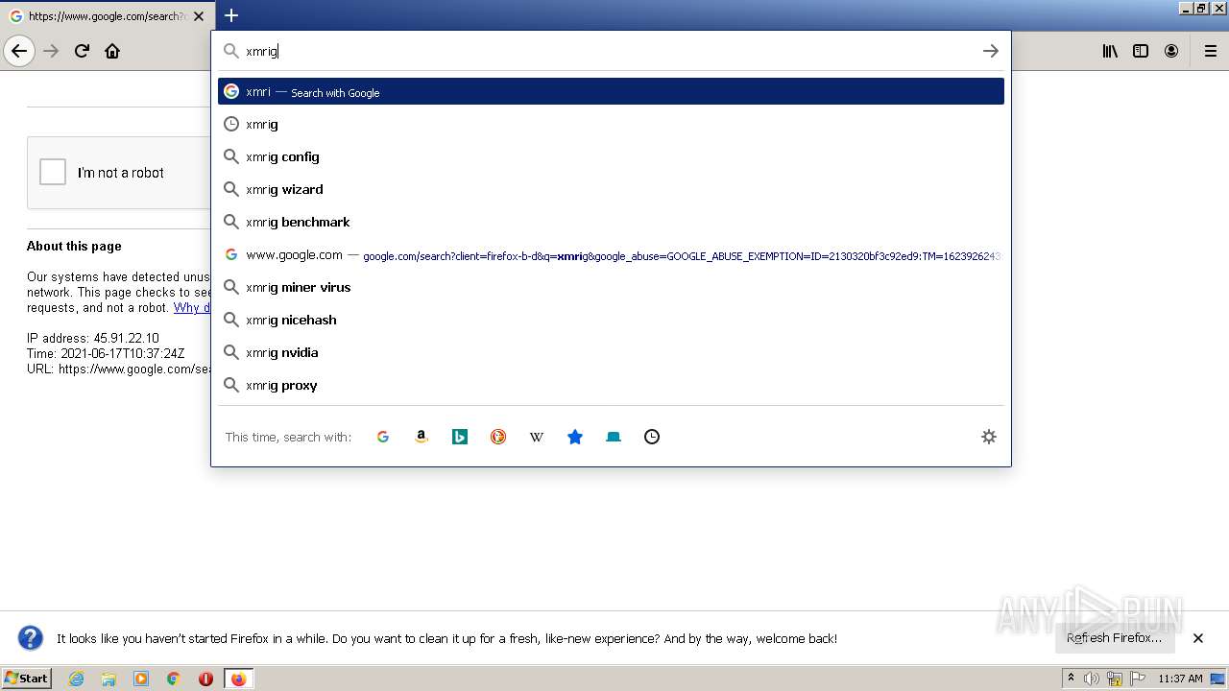Click the 'About this page' heading

(x=74, y=246)
